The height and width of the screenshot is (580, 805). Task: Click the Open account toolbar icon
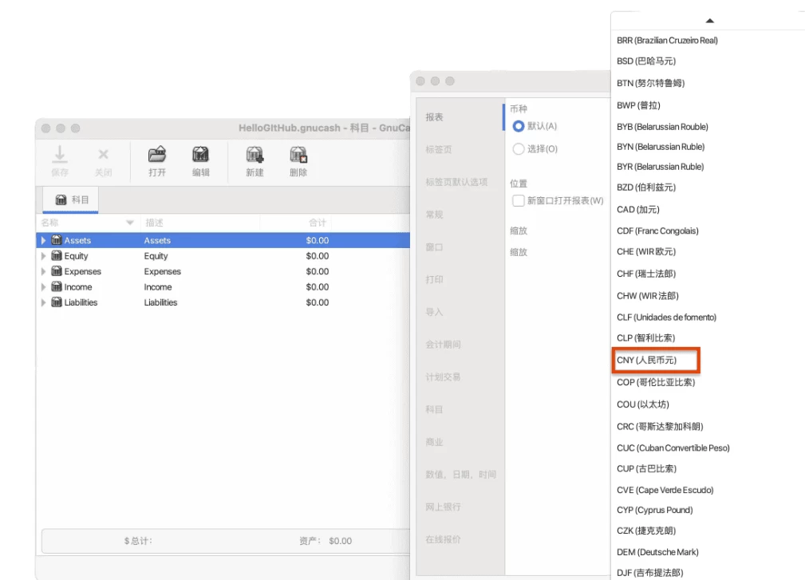point(157,156)
